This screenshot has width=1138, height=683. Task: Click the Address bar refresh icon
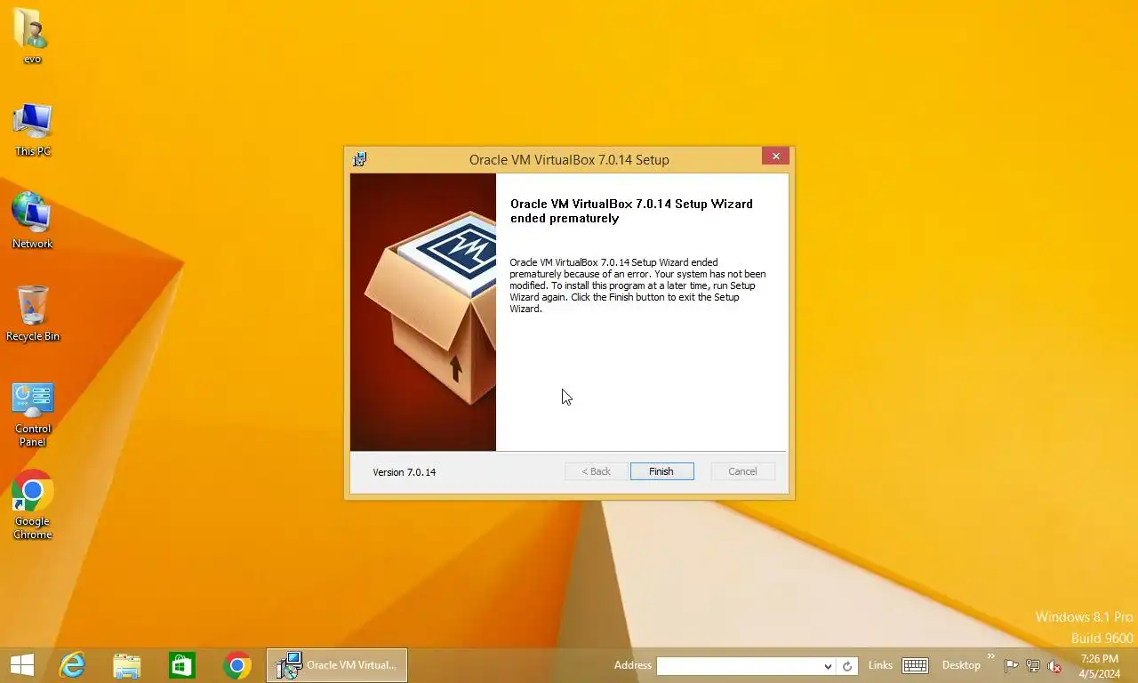click(847, 666)
